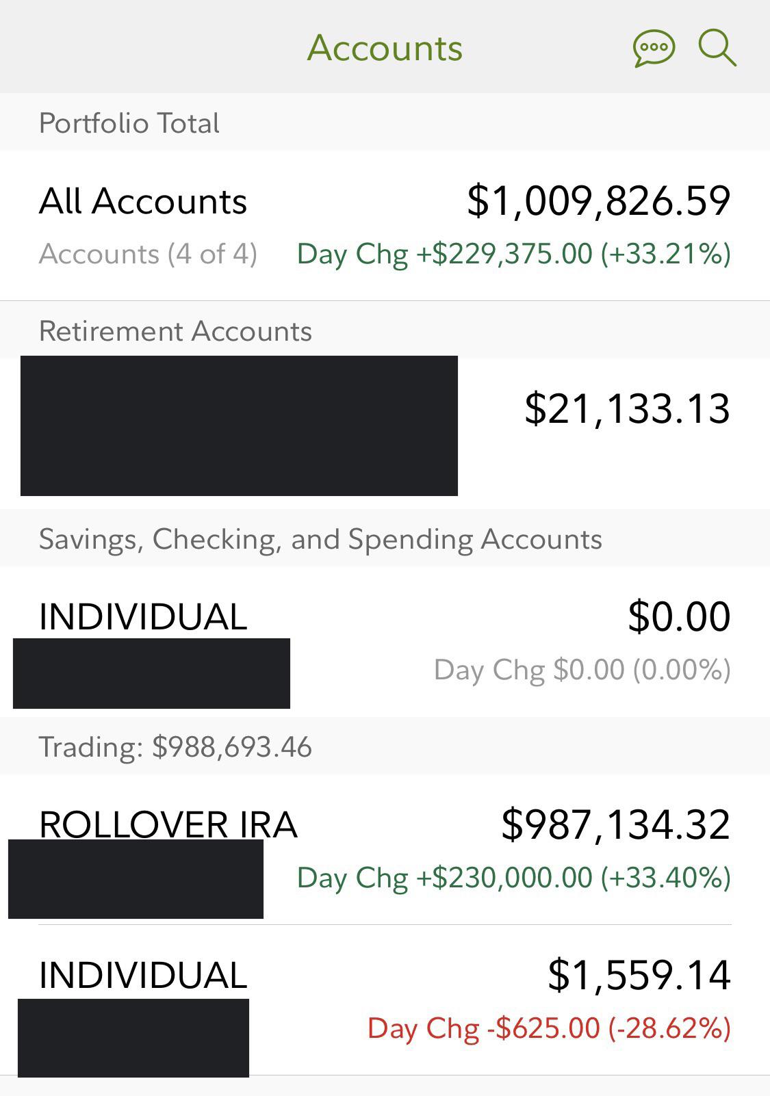This screenshot has width=770, height=1096.
Task: Tap the red Day Chg -$625.00 text
Action: [x=549, y=1028]
